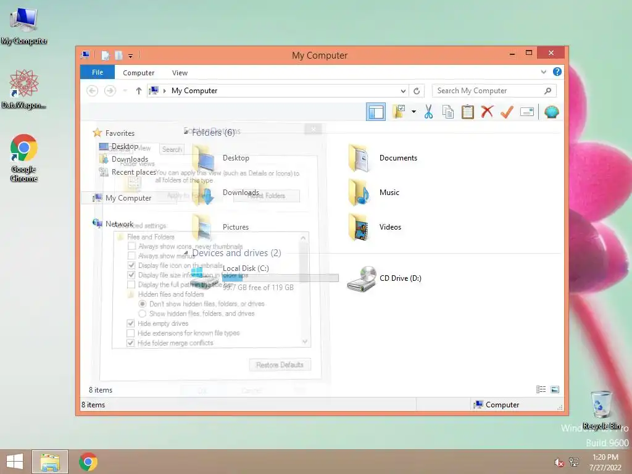Open Customize Quick Access Toolbar dropdown
632x474 pixels.
131,56
